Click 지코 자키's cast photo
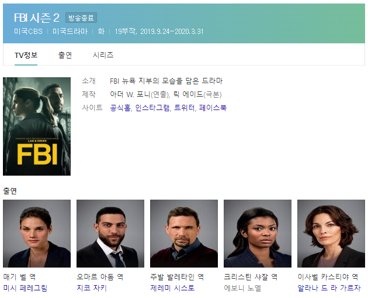This screenshot has width=368, height=298. point(110,234)
